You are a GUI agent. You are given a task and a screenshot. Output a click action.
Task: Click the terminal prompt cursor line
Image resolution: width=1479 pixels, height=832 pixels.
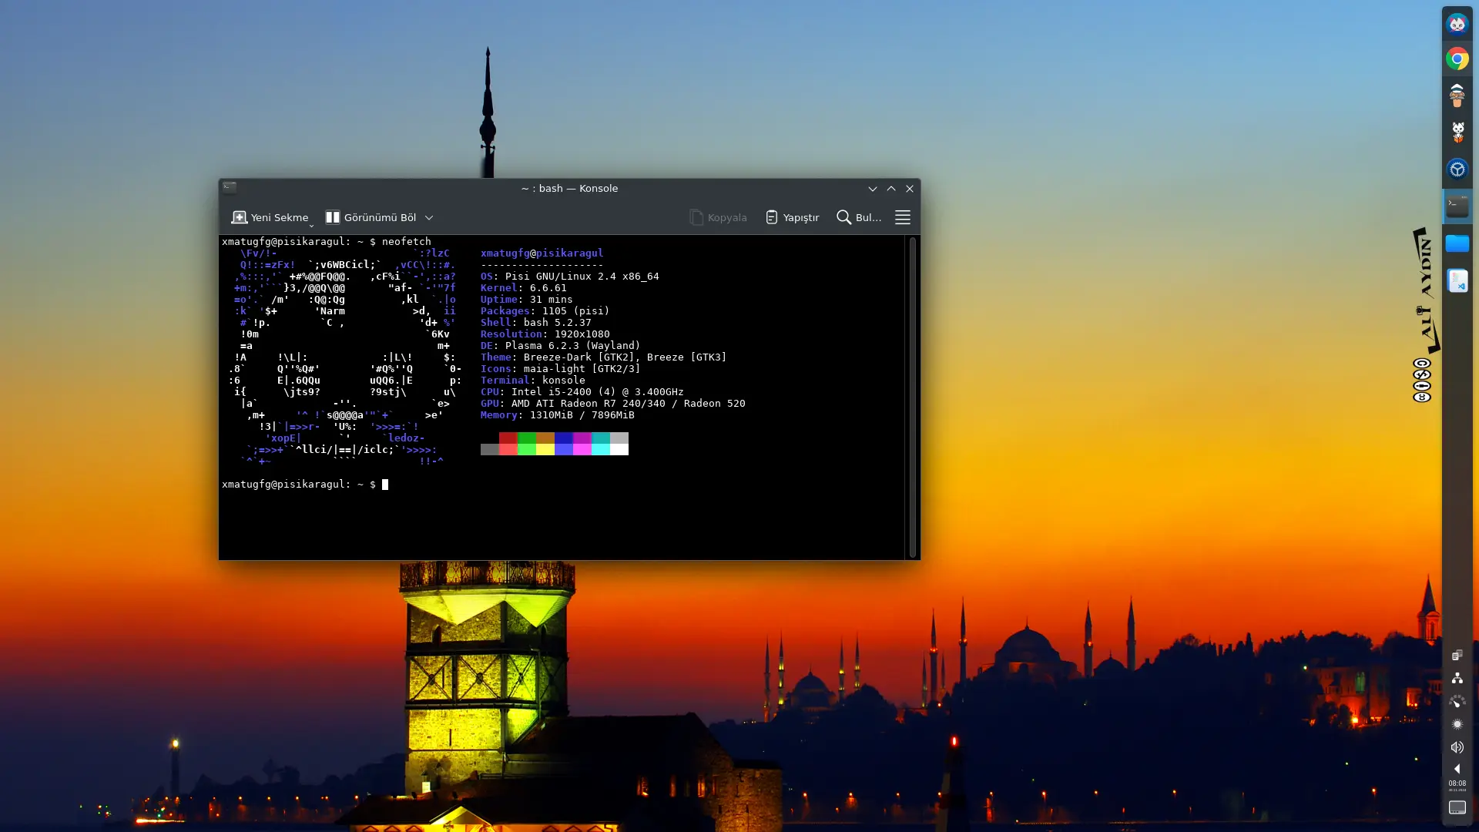[x=305, y=485]
